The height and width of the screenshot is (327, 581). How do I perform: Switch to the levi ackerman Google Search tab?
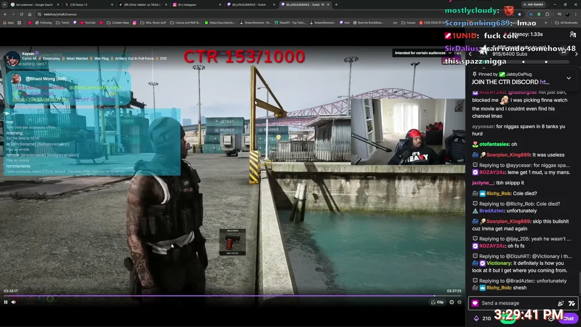[35, 5]
